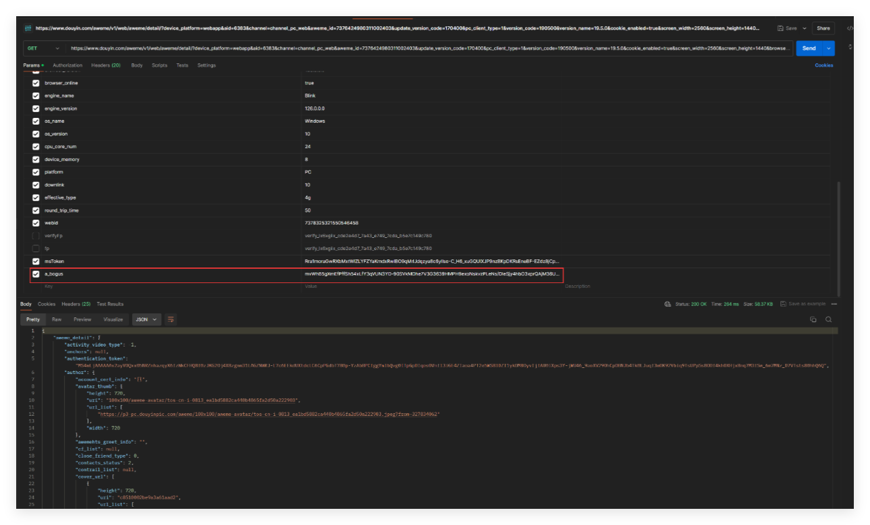
Task: Click the Size: 58.37 KB text
Action: (x=758, y=304)
